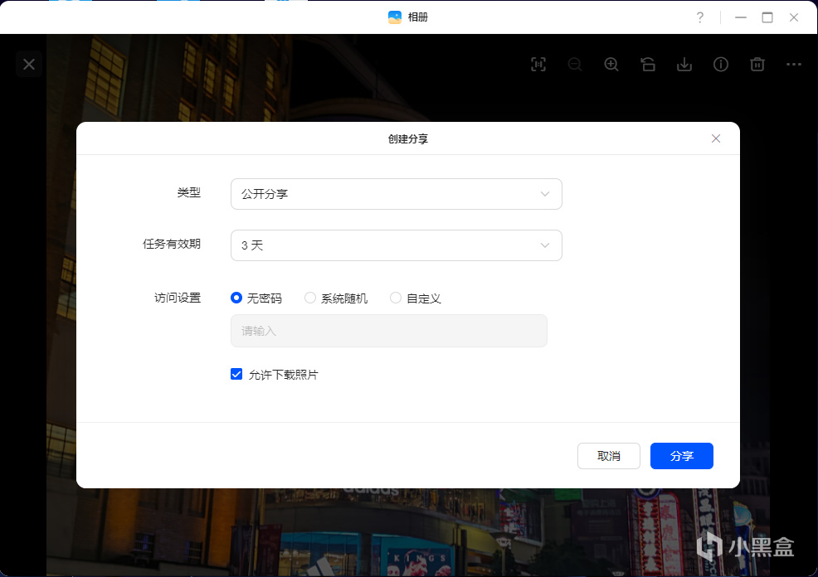This screenshot has width=818, height=577.
Task: Close the photo viewer with the X icon
Action: pyautogui.click(x=29, y=64)
